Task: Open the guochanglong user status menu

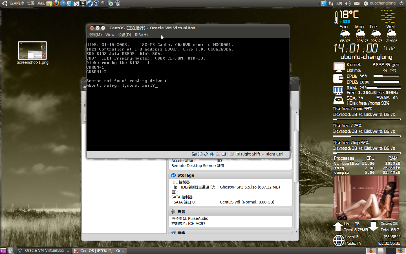Action: coord(379,3)
